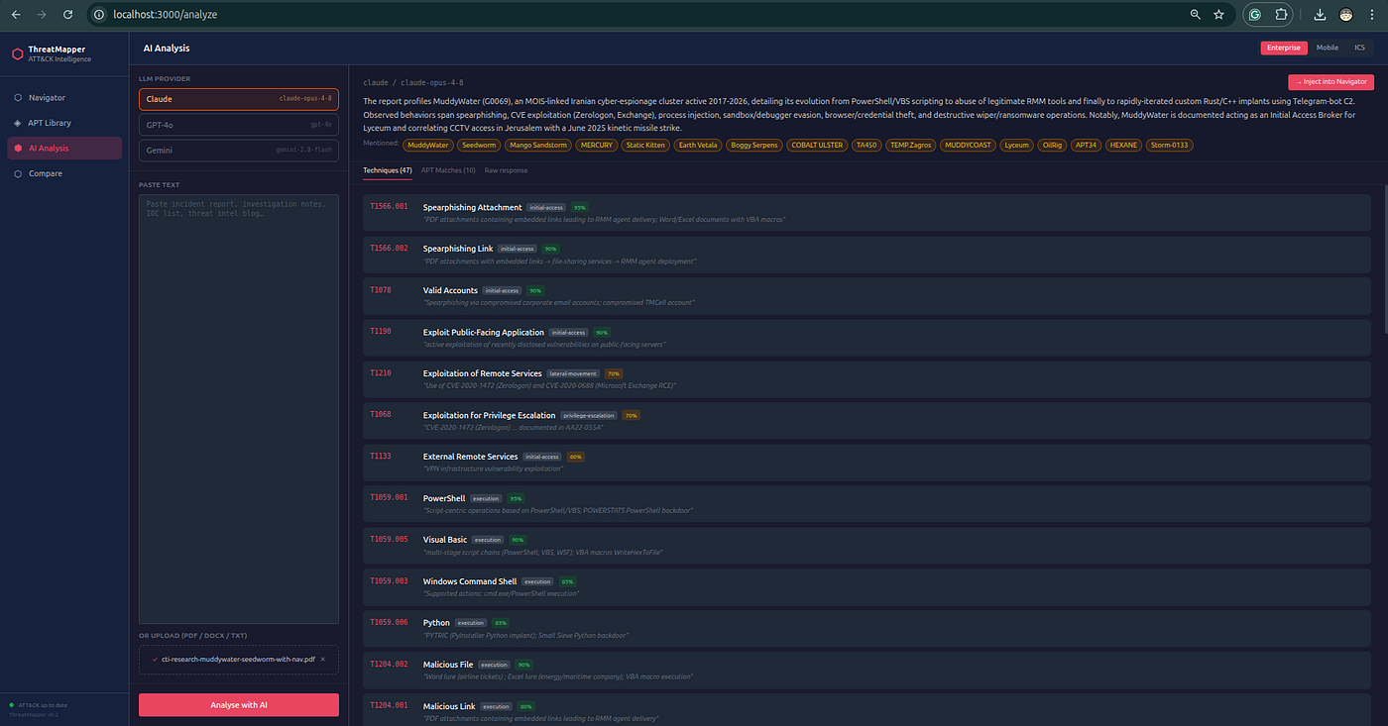Screen dimensions: 1388x726
Task: Click the OilRig mentioned tag
Action: [x=1054, y=145]
